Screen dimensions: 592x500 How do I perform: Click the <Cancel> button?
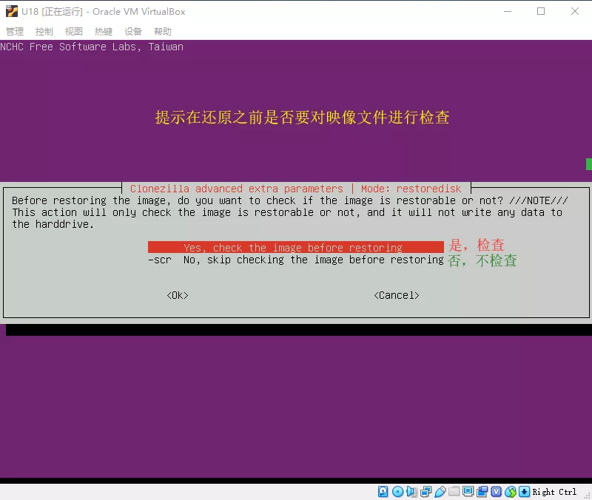(x=397, y=295)
